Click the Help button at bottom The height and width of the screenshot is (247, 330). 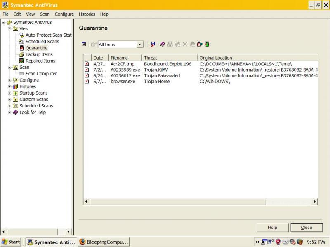point(272,228)
